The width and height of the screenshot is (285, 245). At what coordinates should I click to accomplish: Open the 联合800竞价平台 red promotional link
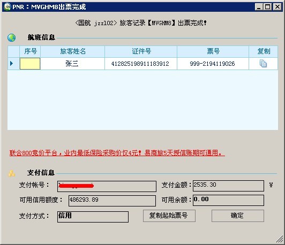117,153
